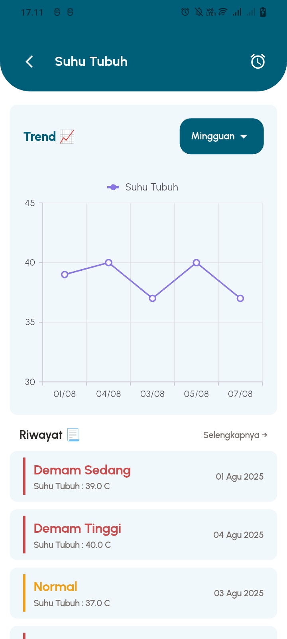
Task: Tap the 04/08 data point on chart
Action: pos(108,262)
